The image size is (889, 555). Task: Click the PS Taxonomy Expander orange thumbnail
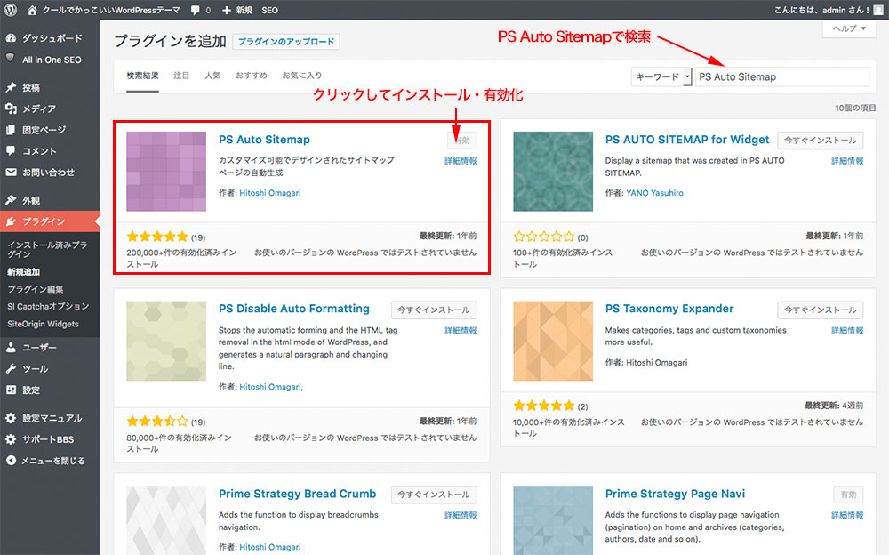coord(553,341)
